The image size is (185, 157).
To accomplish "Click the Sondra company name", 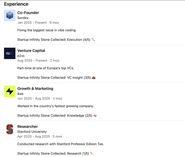I will pyautogui.click(x=23, y=18).
